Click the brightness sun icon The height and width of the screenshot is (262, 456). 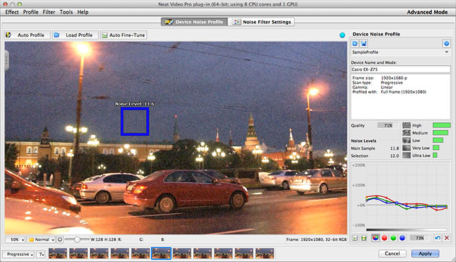pos(60,240)
